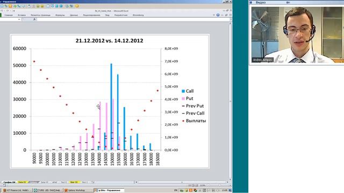
Task: Select the Delta OI sheet tab
Action: coord(22,182)
